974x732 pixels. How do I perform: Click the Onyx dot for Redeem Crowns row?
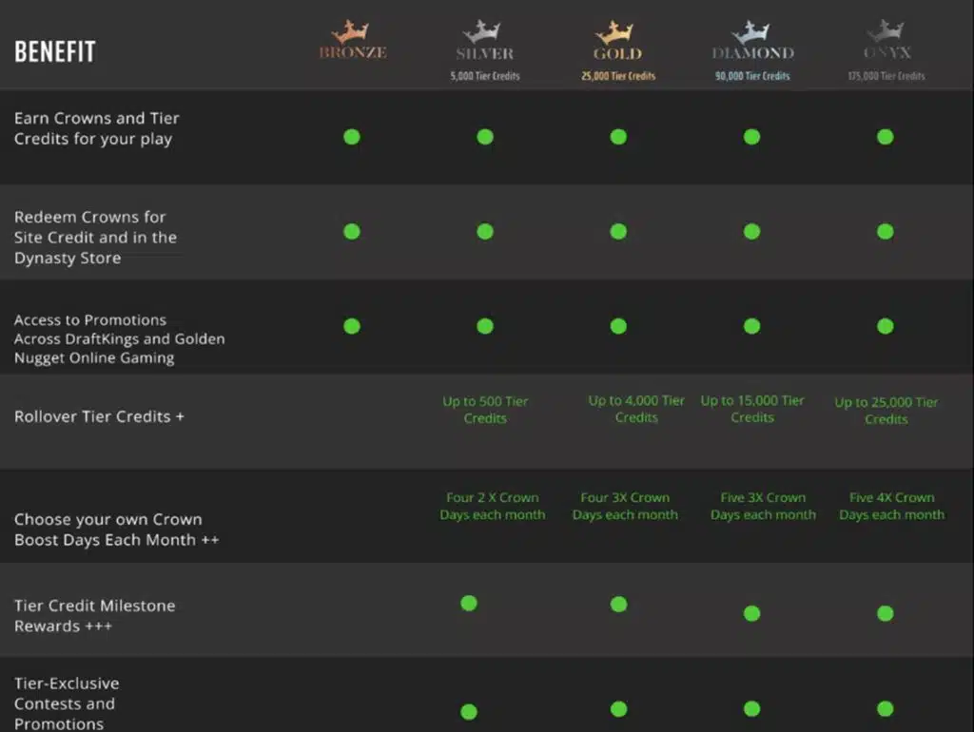886,232
